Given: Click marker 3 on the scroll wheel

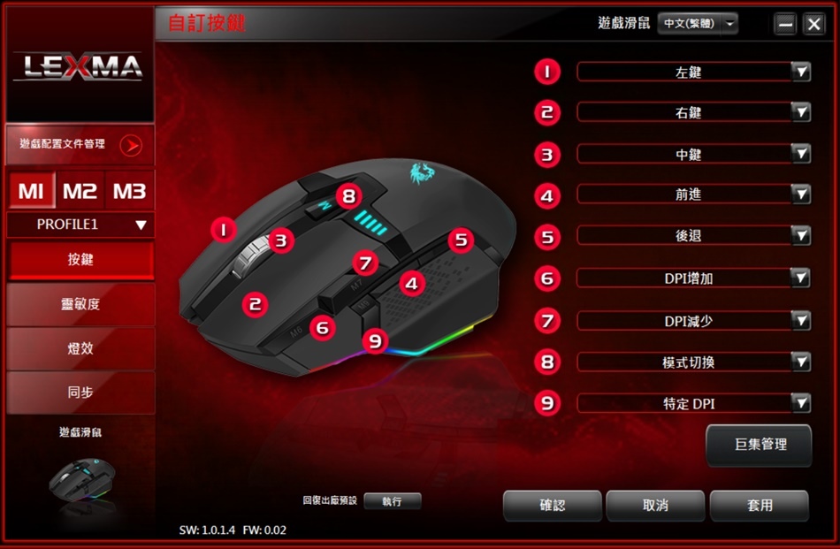Looking at the screenshot, I should (281, 241).
